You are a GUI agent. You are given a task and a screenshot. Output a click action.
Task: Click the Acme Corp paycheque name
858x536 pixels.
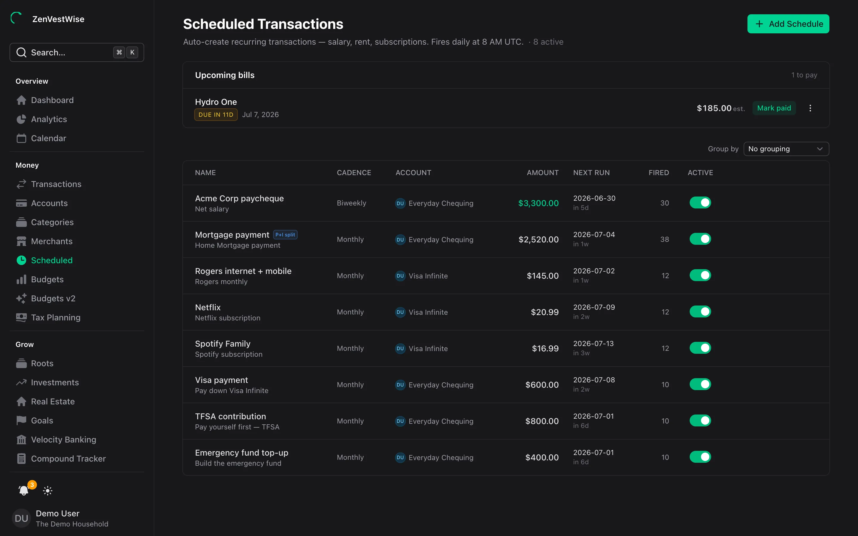[239, 199]
